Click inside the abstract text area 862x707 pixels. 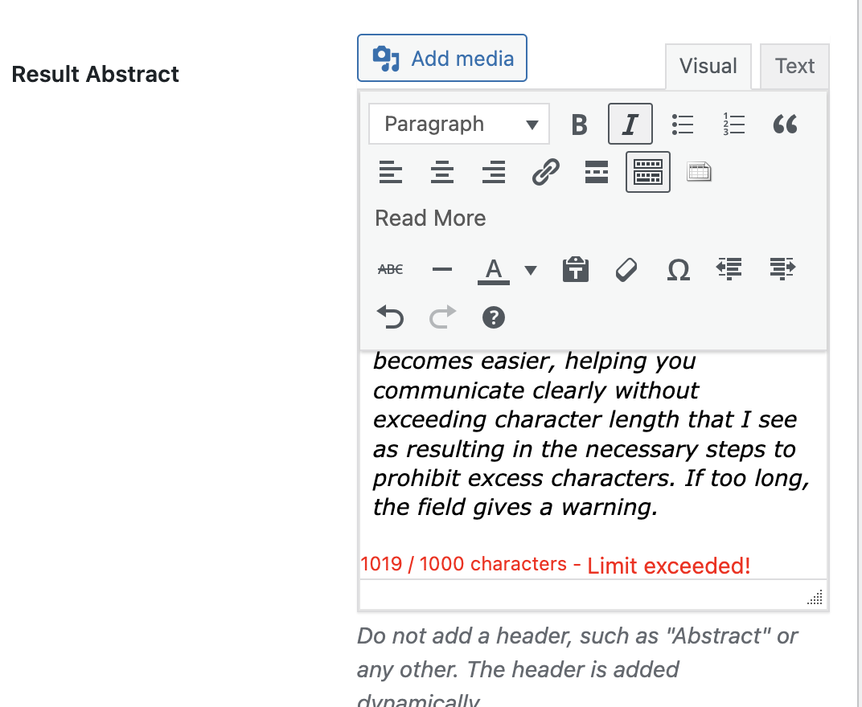592,450
